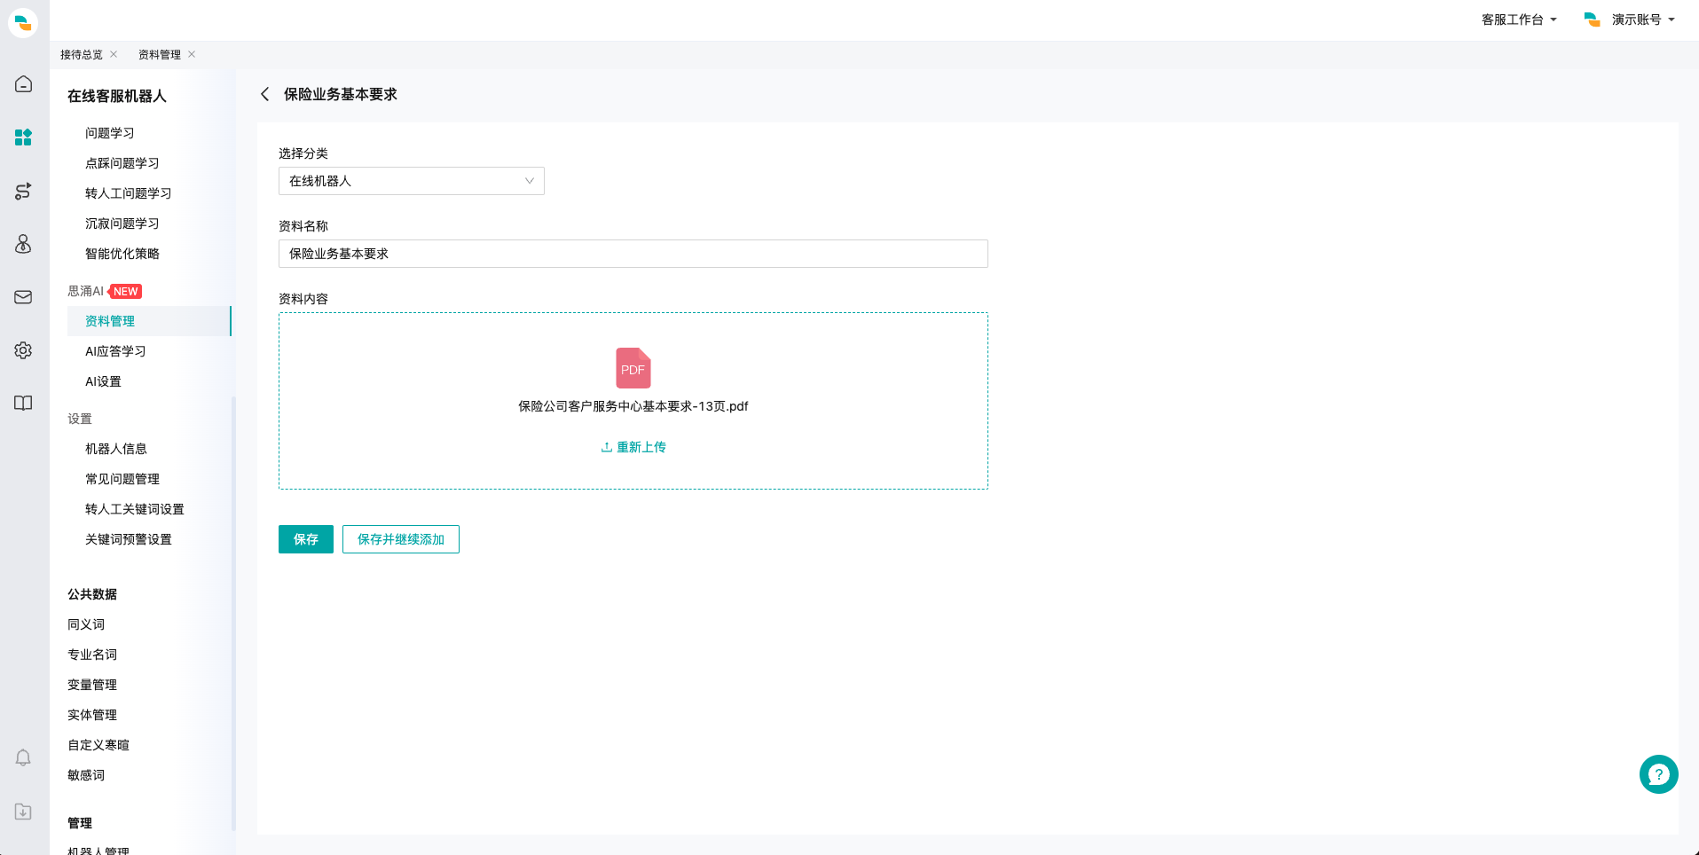The height and width of the screenshot is (855, 1699).
Task: Open AI设置 in the sidebar
Action: (103, 381)
